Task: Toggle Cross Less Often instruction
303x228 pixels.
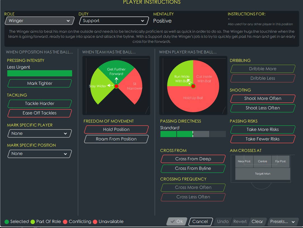Action: [x=193, y=197]
